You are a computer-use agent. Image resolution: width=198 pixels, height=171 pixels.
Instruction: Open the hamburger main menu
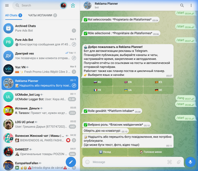(7, 6)
